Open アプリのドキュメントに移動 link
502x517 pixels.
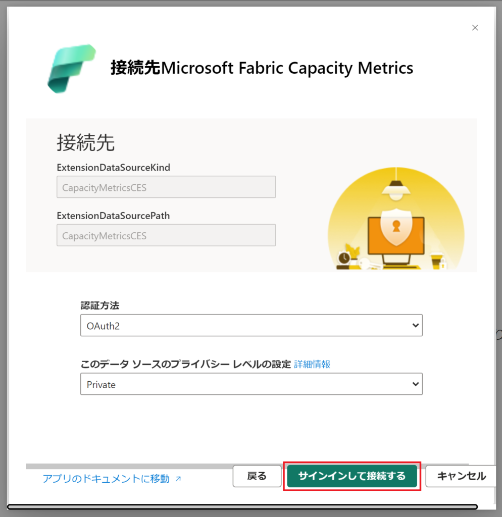point(112,479)
